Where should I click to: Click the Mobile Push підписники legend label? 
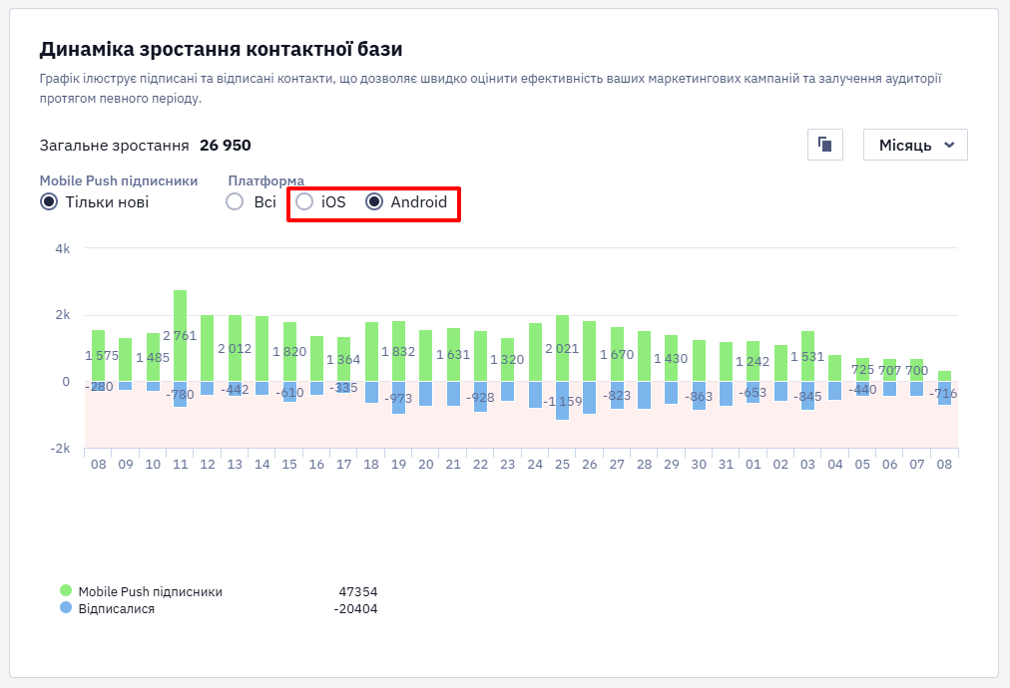tap(150, 591)
